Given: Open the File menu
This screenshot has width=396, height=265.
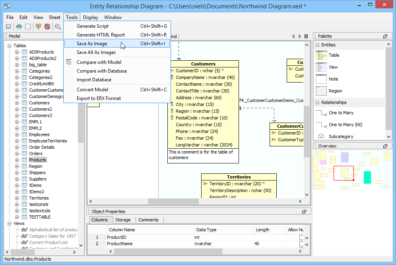Looking at the screenshot, I should [10, 17].
